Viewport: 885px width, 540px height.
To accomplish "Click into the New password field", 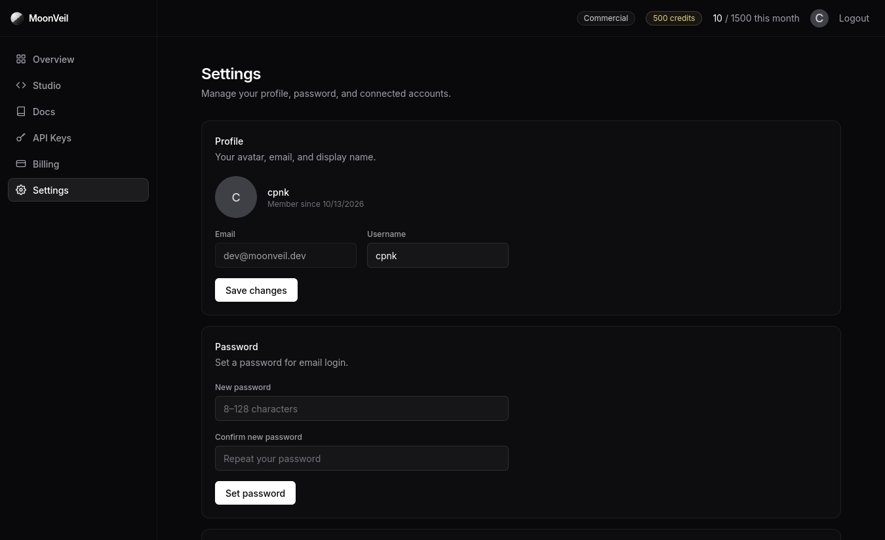I will (x=362, y=408).
